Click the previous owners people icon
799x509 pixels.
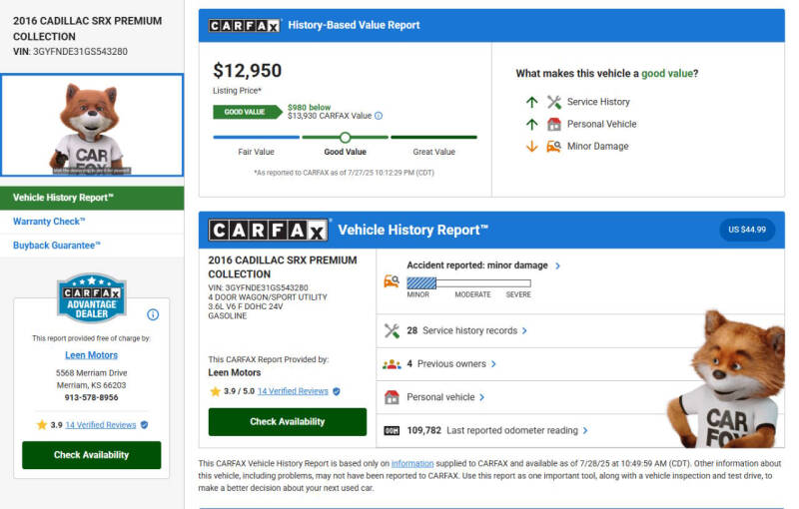click(x=392, y=364)
